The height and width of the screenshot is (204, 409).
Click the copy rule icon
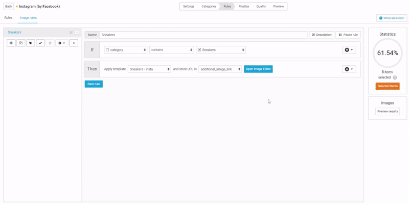point(21,43)
